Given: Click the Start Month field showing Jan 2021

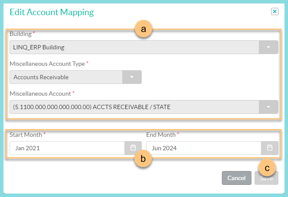Looking at the screenshot, I should tap(67, 148).
